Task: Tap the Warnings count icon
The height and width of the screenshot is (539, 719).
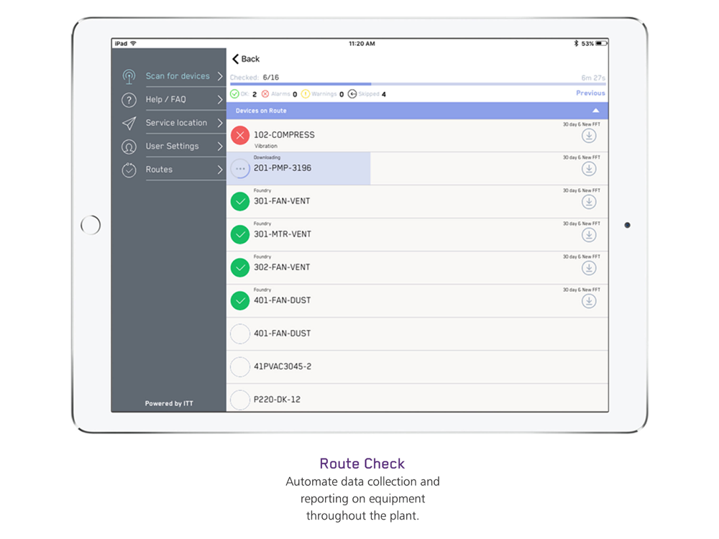Action: (306, 94)
